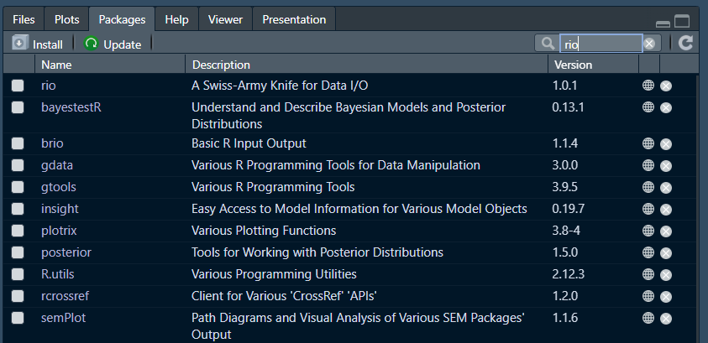Click the remove icon for plotrix

(x=666, y=231)
